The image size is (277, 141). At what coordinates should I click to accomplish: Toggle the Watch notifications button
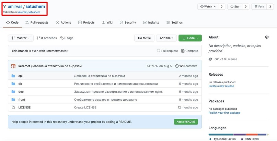tap(208, 7)
